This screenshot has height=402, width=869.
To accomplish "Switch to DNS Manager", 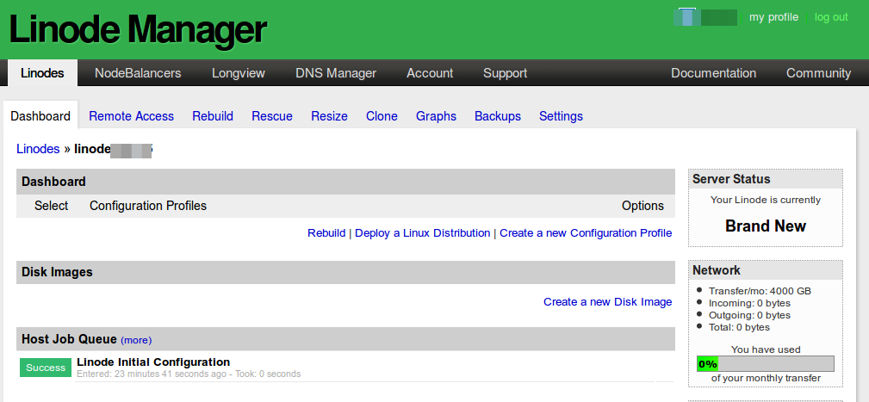I will tap(336, 73).
